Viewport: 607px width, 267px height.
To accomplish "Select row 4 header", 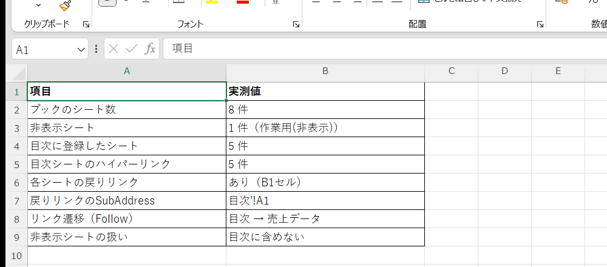I will tap(16, 146).
